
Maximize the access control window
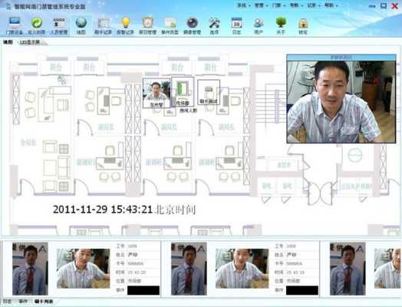tap(384, 5)
